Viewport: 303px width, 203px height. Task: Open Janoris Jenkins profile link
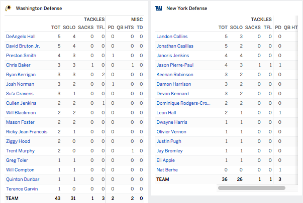click(172, 56)
